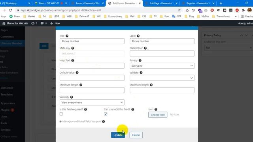The width and height of the screenshot is (253, 142).
Task: Close the Edit Form browser tab
Action: (x=140, y=3)
